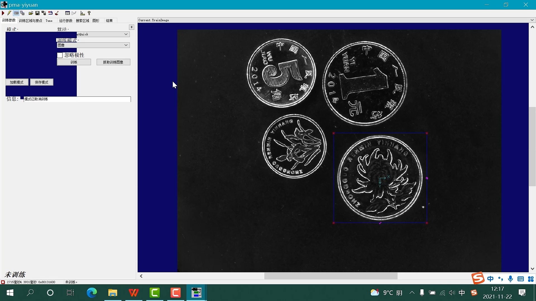Click the scroll up arrow of image view
The height and width of the screenshot is (301, 536).
click(x=532, y=27)
